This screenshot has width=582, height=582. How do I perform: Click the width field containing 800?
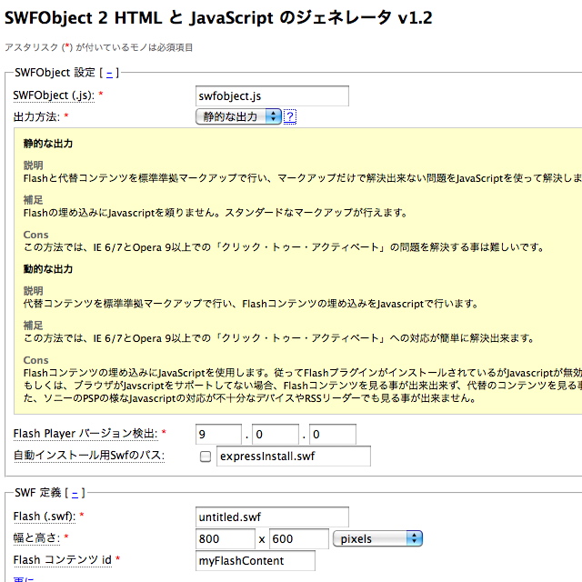(226, 538)
